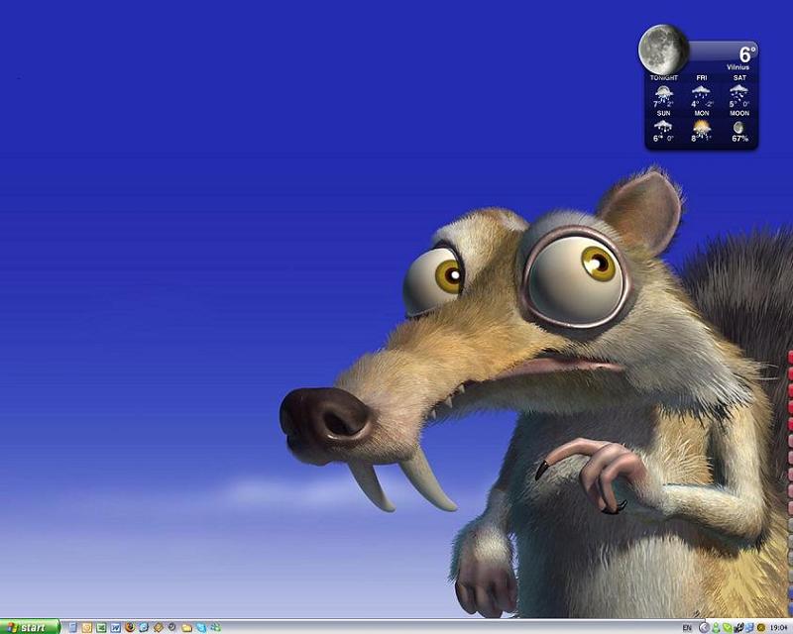Screen dimensions: 793x634
Task: Select the SAT snow forecast
Action: point(739,95)
